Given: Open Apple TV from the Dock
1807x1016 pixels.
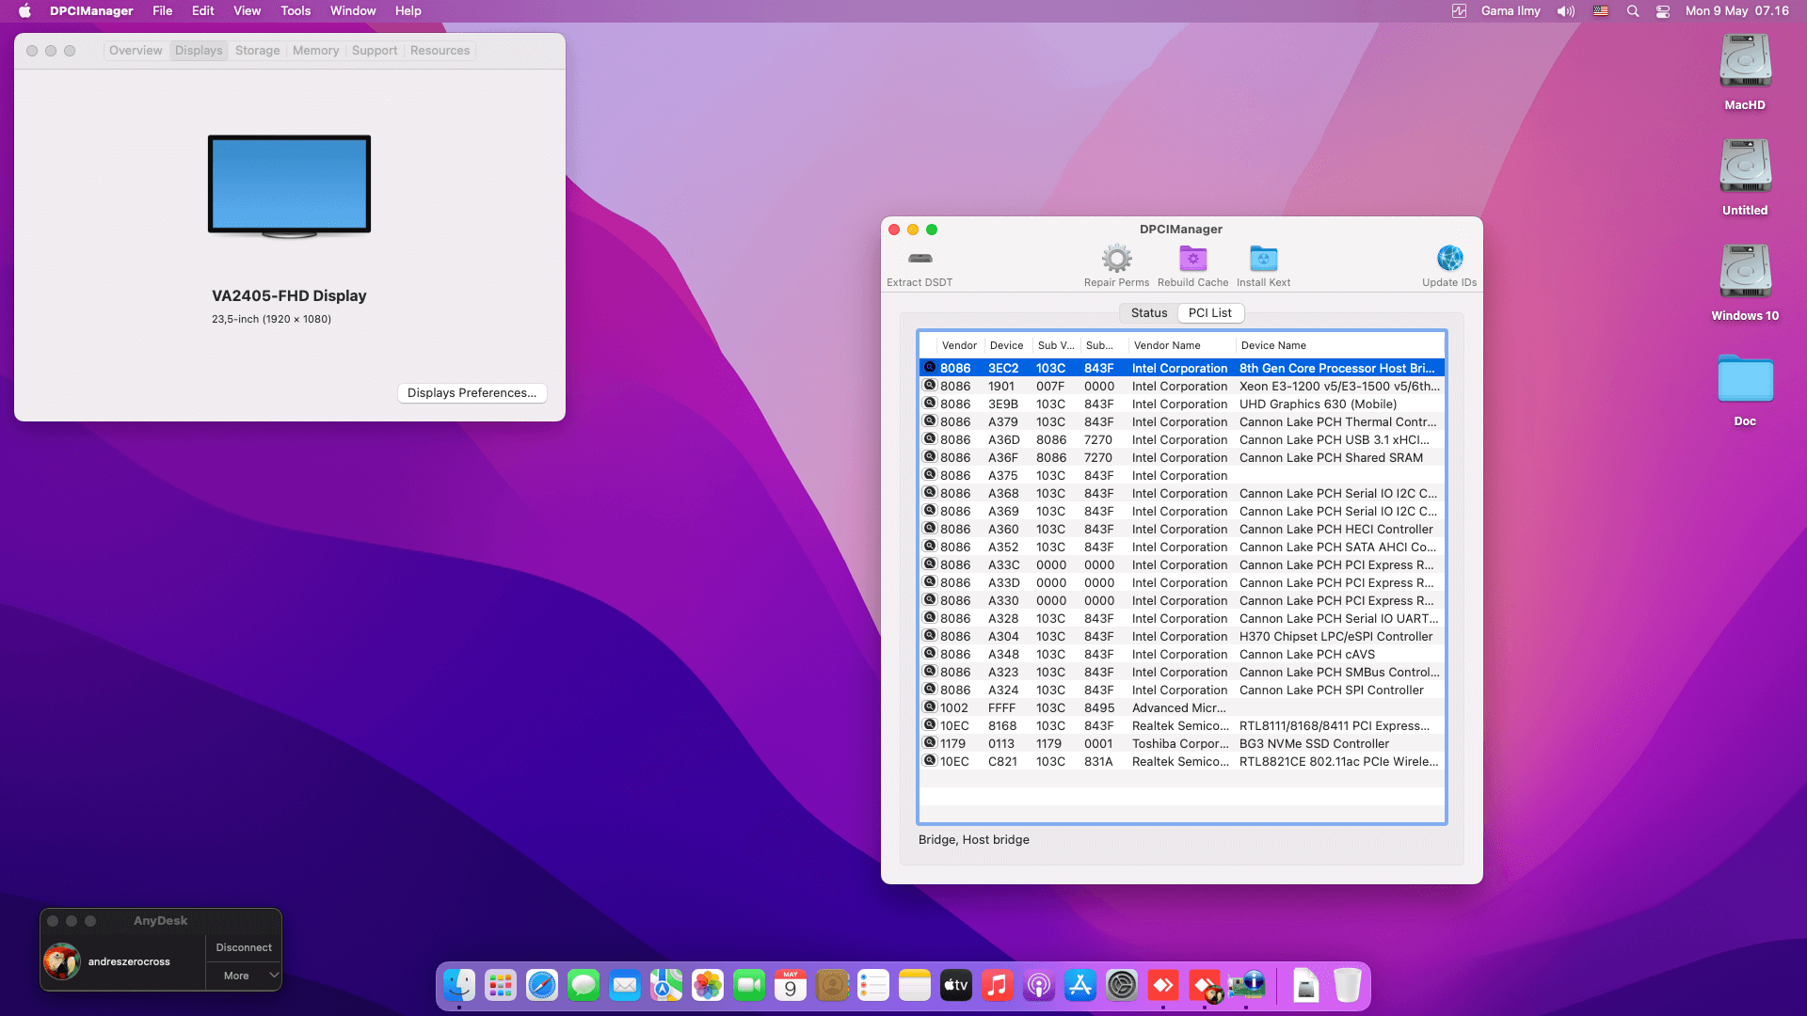Looking at the screenshot, I should click(x=956, y=985).
